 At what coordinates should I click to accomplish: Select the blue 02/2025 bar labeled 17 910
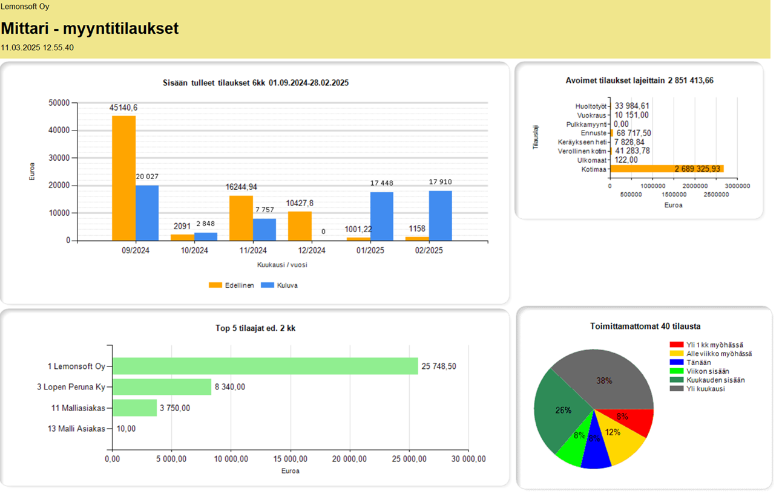(441, 216)
